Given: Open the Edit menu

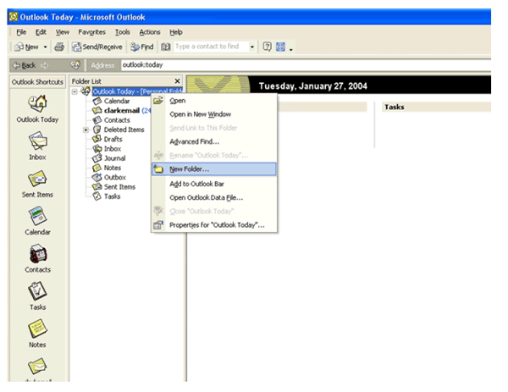Looking at the screenshot, I should point(41,32).
